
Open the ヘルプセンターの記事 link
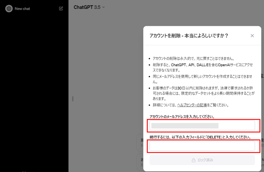pos(192,105)
